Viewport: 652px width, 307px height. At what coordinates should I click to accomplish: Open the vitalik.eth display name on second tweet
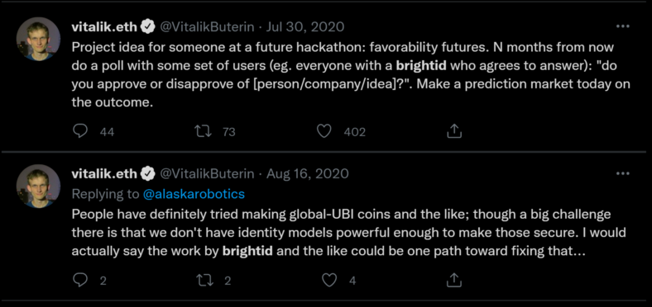[104, 173]
